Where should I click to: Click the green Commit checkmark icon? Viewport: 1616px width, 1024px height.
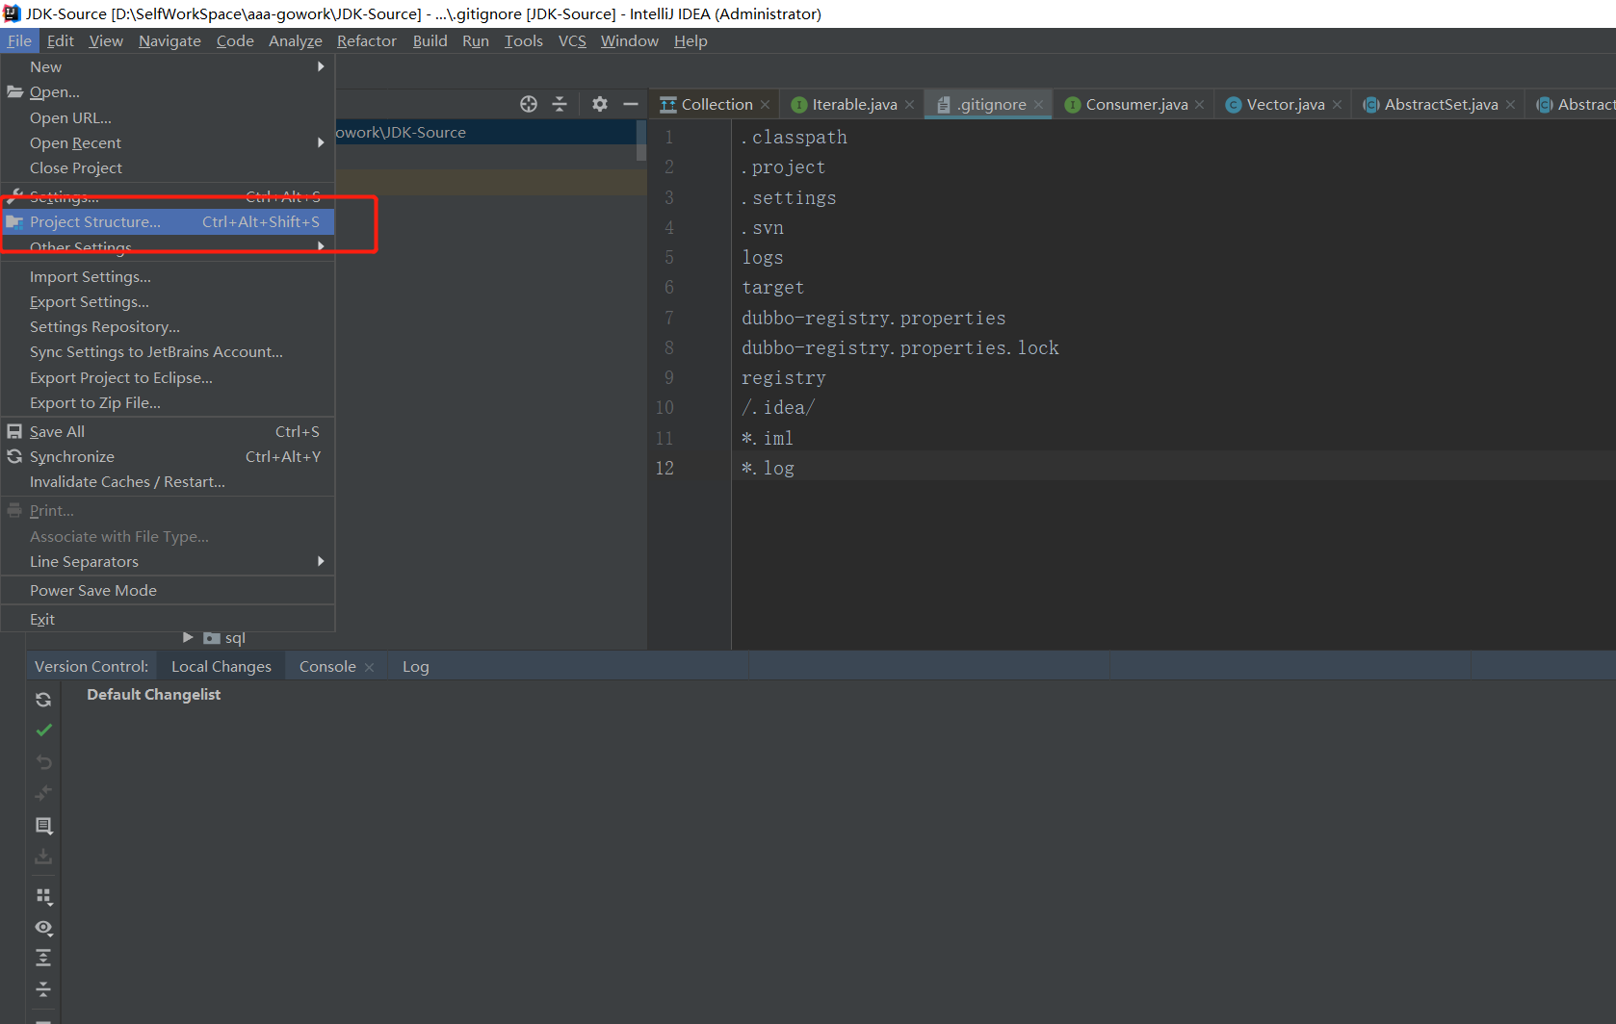(43, 730)
